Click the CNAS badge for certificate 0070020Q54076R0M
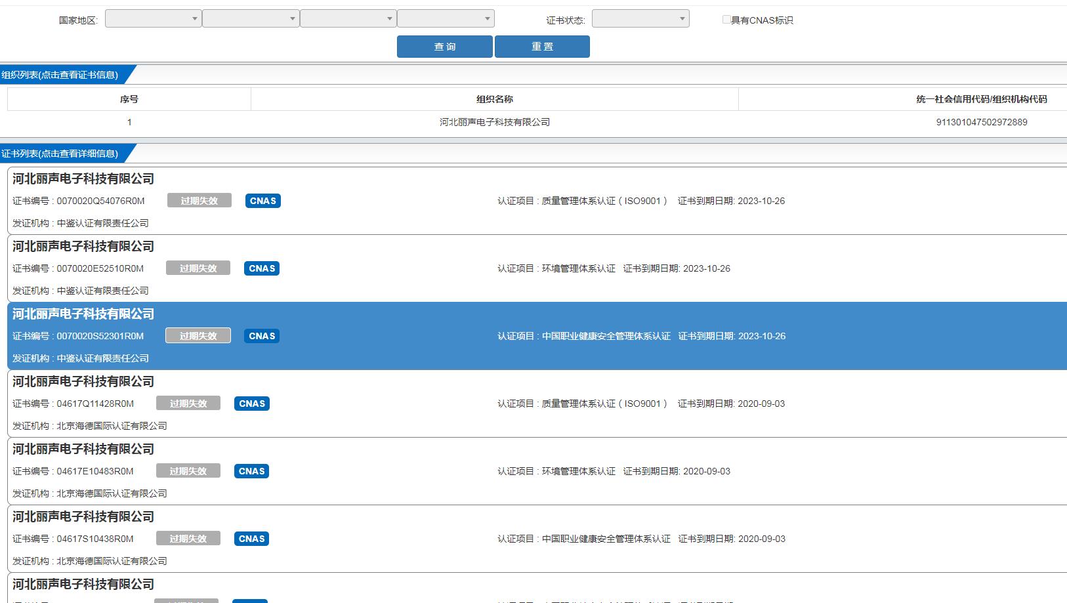 [263, 201]
